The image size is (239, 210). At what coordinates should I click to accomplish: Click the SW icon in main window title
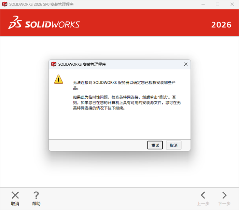pyautogui.click(x=5, y=4)
